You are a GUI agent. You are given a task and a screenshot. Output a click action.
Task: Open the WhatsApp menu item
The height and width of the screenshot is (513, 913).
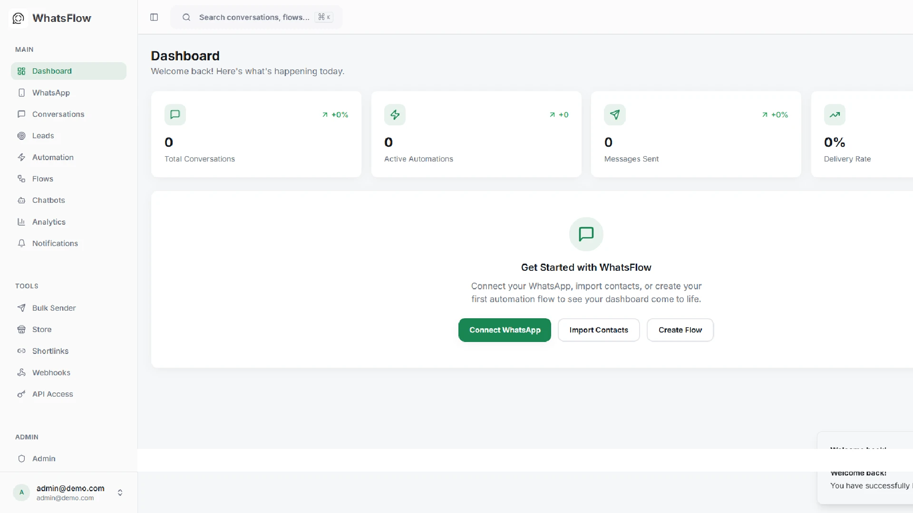coord(68,93)
